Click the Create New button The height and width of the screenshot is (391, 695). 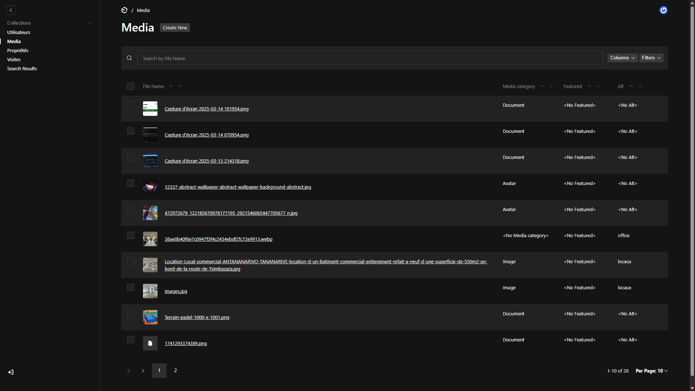[x=175, y=28]
